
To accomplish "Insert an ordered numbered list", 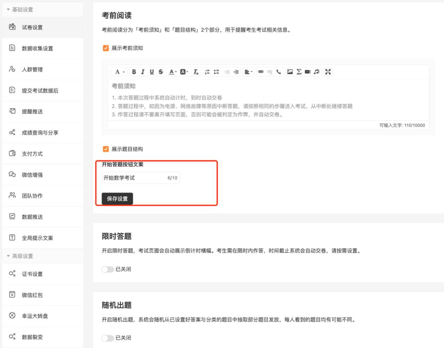I will tap(207, 72).
